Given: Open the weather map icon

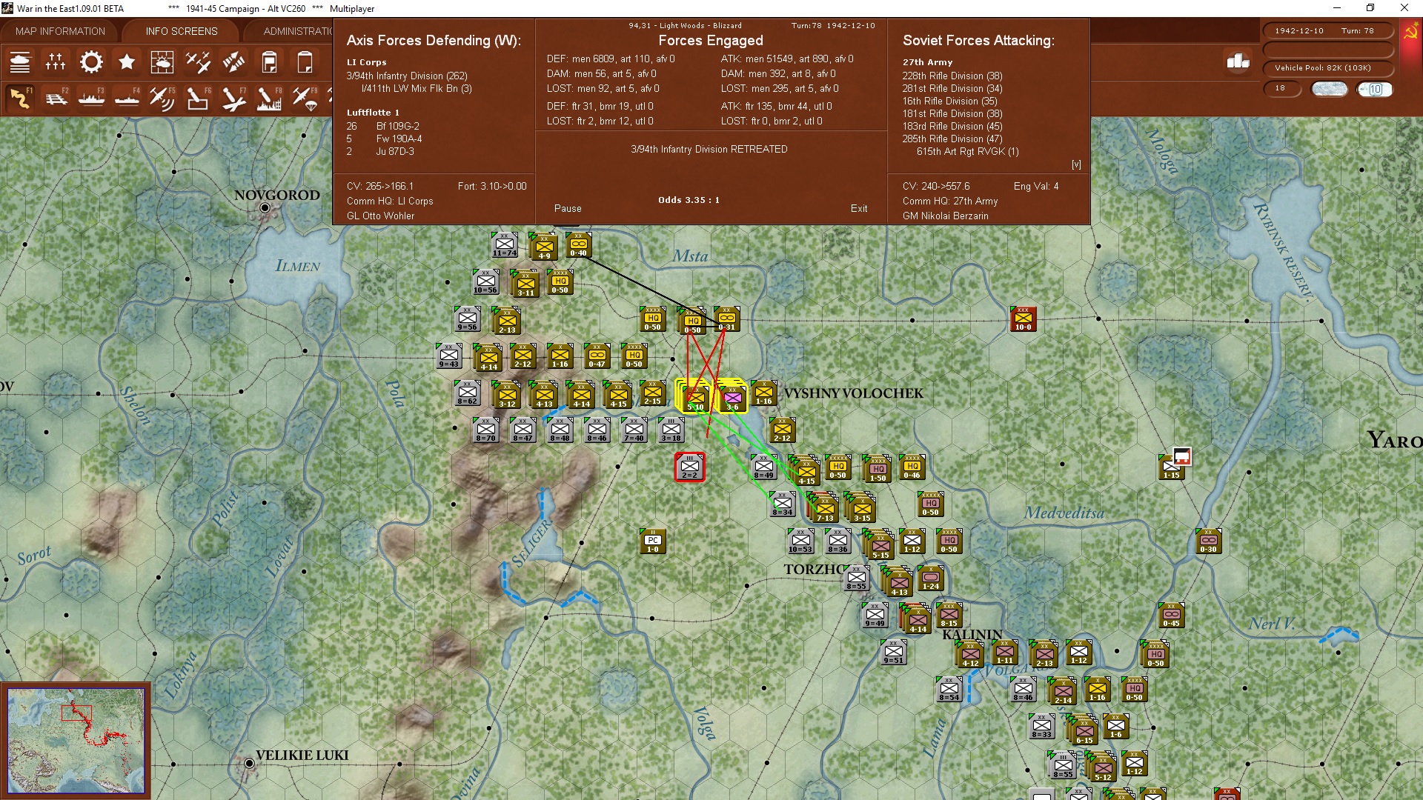Looking at the screenshot, I should 162,62.
